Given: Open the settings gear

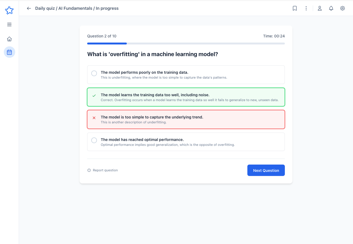Looking at the screenshot, I should coord(342,8).
